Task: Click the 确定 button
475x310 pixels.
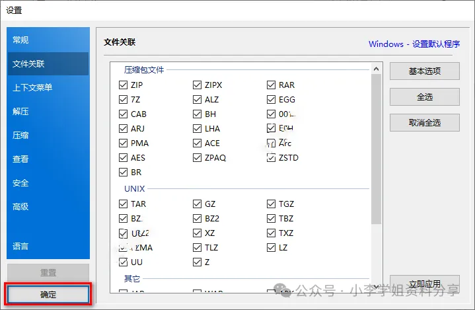Action: (x=48, y=295)
